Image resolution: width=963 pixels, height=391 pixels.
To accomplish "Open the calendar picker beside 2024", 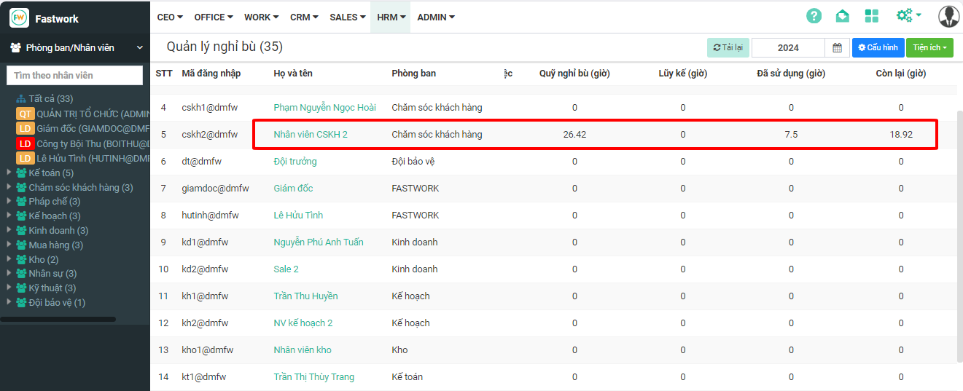I will point(837,48).
